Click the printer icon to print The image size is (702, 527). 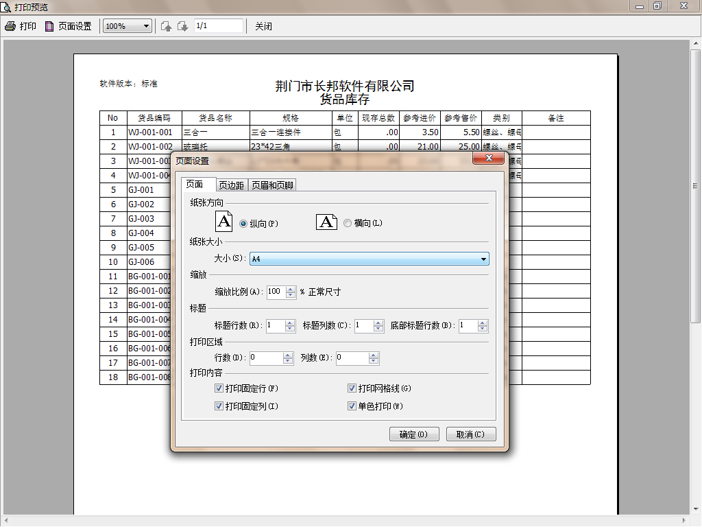(x=10, y=26)
